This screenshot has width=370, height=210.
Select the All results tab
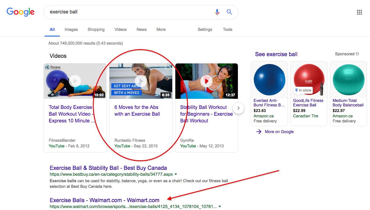tap(52, 29)
